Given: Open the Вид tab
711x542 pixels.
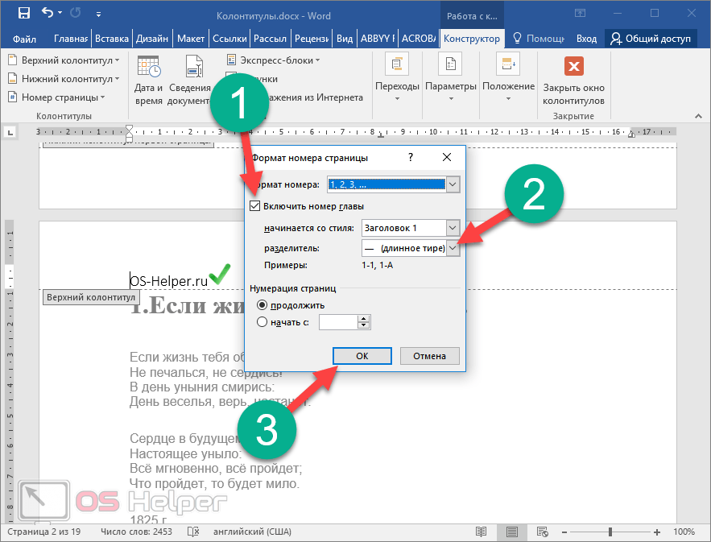Looking at the screenshot, I should [345, 39].
